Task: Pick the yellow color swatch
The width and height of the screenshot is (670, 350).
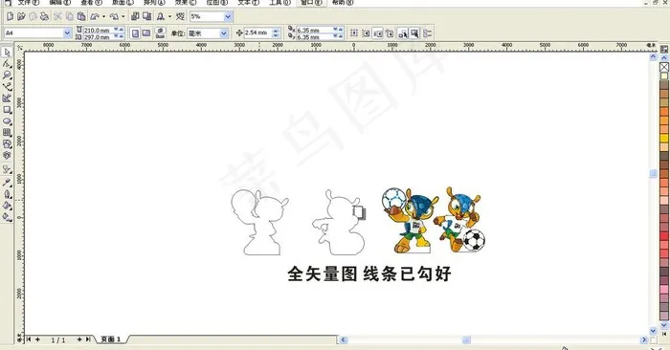Action: tap(664, 139)
